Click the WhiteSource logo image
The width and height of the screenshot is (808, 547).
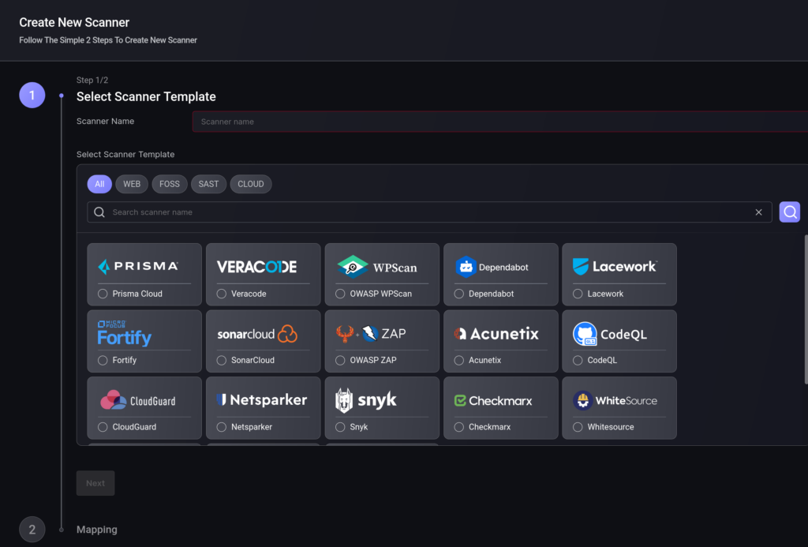coord(615,400)
